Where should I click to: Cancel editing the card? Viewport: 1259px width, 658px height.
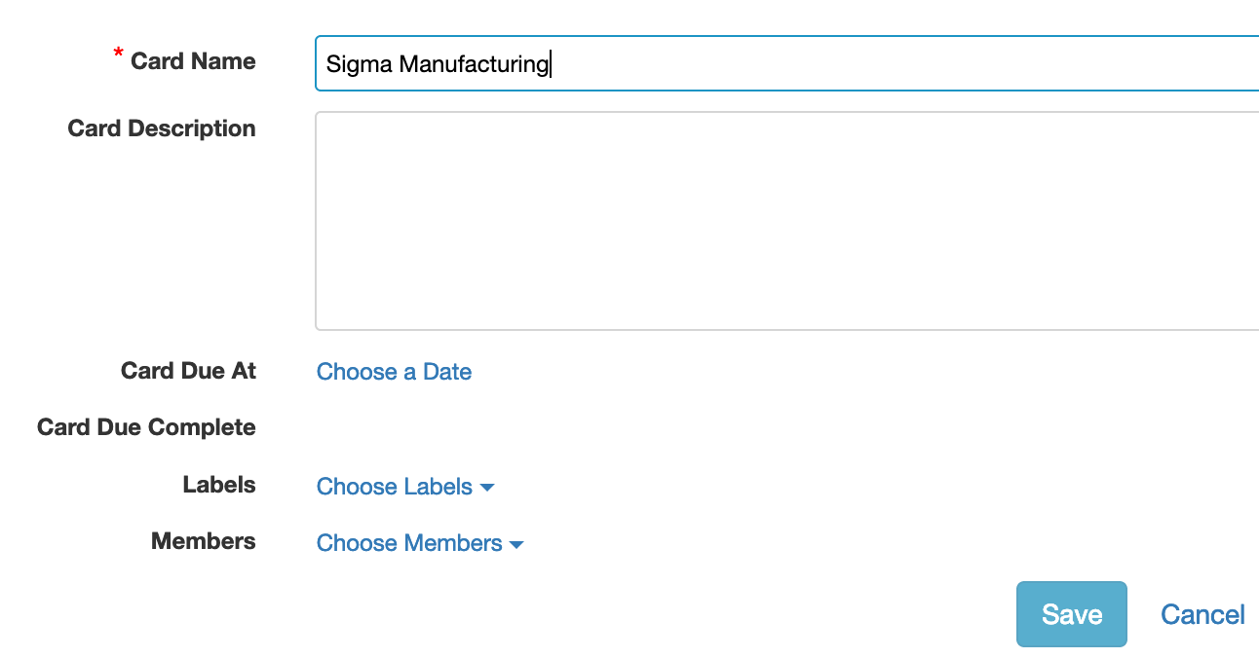(1202, 614)
